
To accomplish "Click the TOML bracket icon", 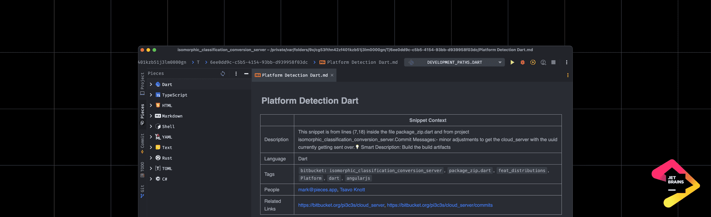I will tap(158, 169).
